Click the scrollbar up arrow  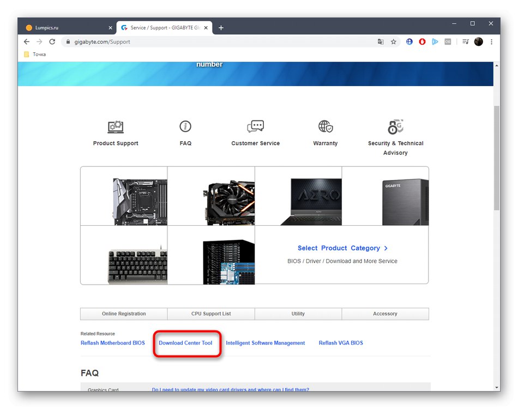pos(497,65)
